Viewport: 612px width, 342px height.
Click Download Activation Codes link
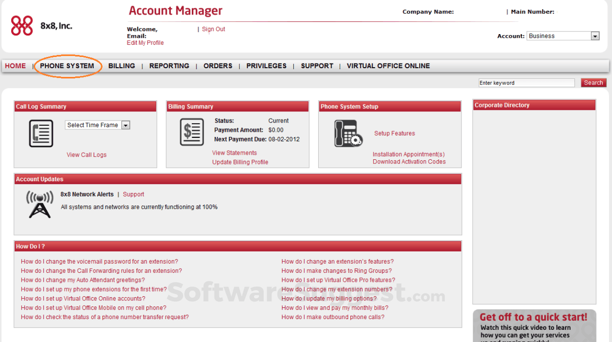pyautogui.click(x=409, y=162)
